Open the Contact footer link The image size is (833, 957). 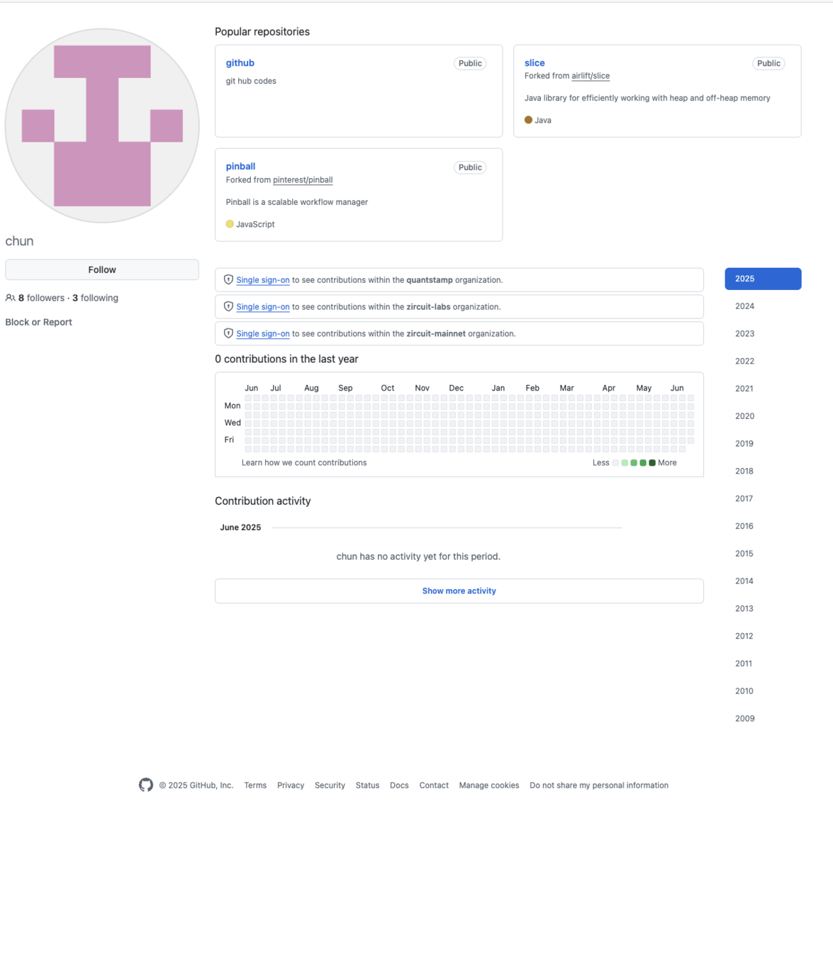[434, 785]
